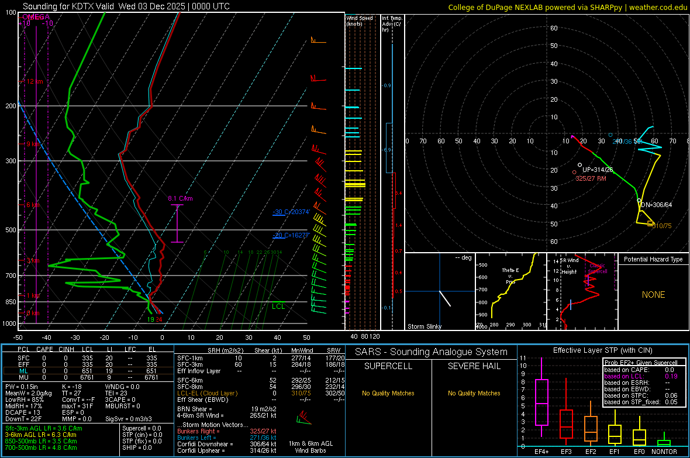The height and width of the screenshot is (458, 690).
Task: Click the orange '310/75' hodograph label
Action: (x=662, y=226)
